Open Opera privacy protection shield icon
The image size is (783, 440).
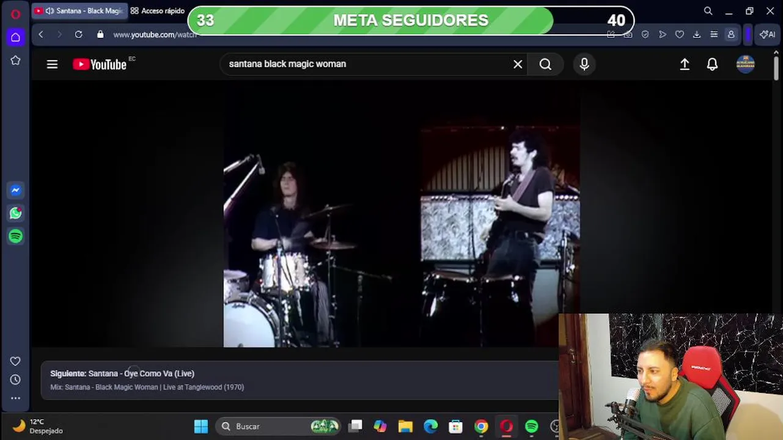point(645,35)
